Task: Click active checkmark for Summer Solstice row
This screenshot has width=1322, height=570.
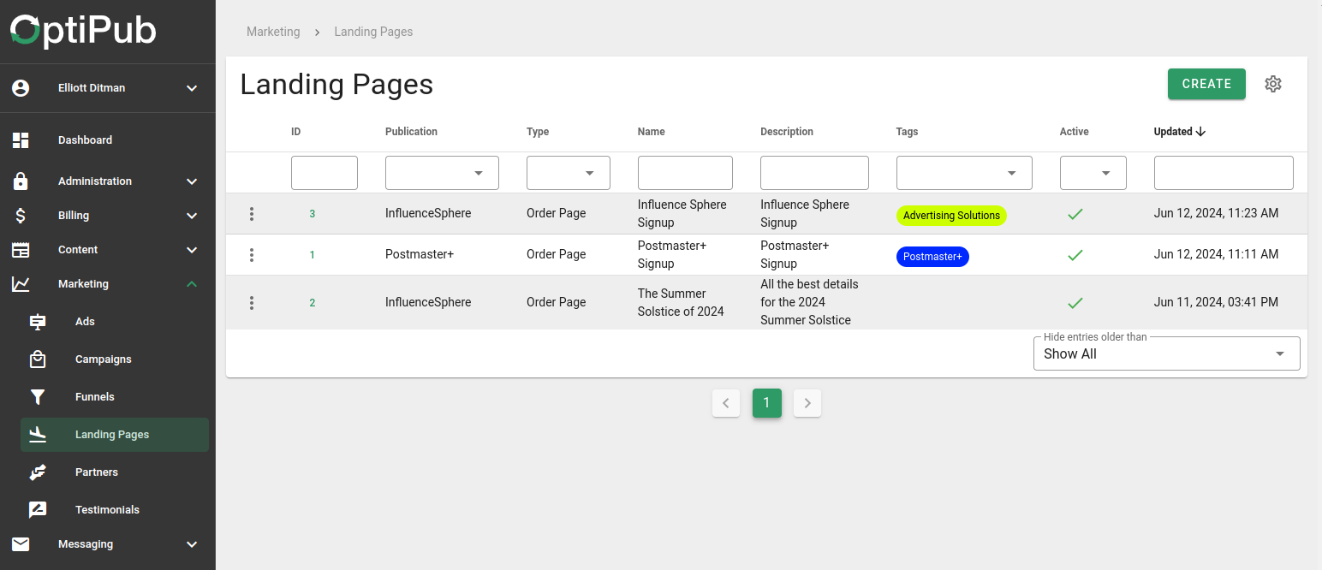Action: point(1075,303)
